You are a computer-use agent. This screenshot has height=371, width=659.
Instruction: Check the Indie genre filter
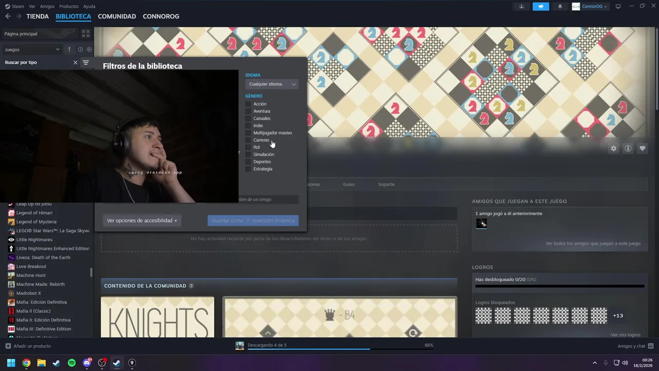click(248, 126)
